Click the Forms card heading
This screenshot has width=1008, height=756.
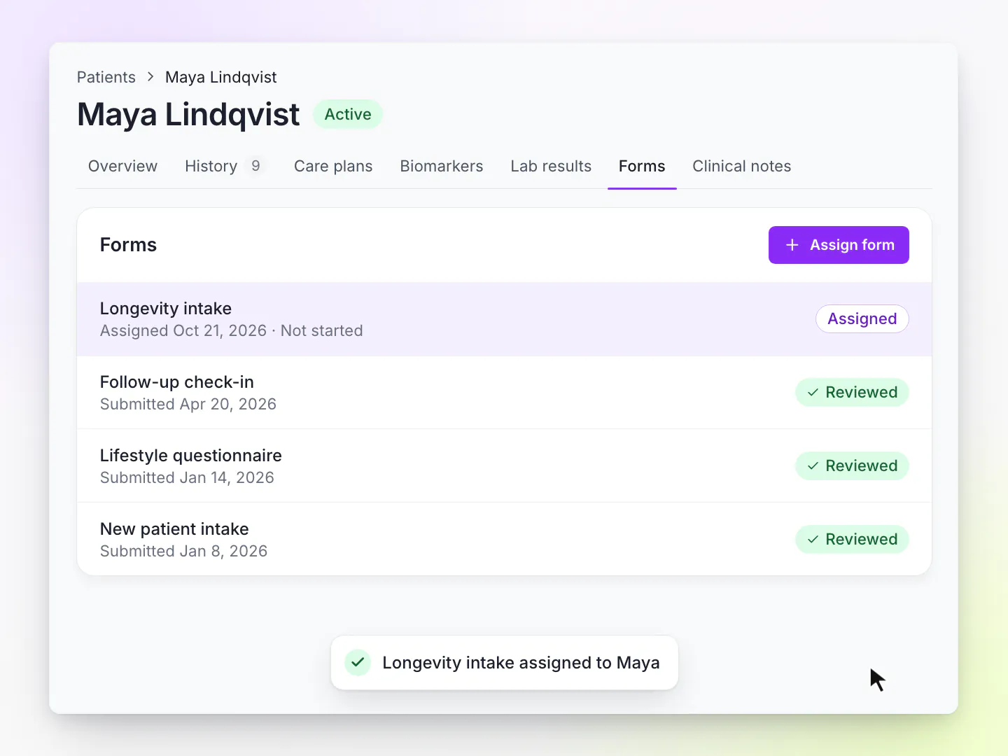pos(128,245)
